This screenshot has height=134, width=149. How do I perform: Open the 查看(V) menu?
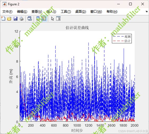pos(37,12)
